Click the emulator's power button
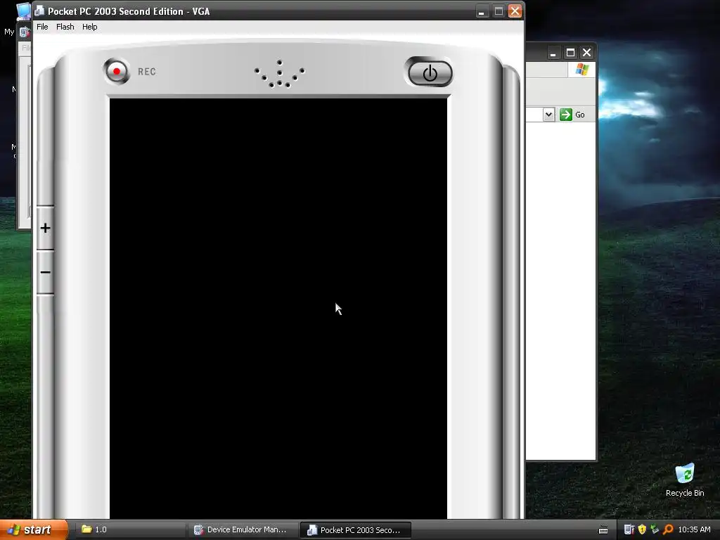This screenshot has width=720, height=540. click(430, 72)
